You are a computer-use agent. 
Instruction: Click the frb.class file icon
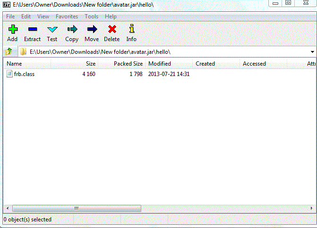coord(9,74)
